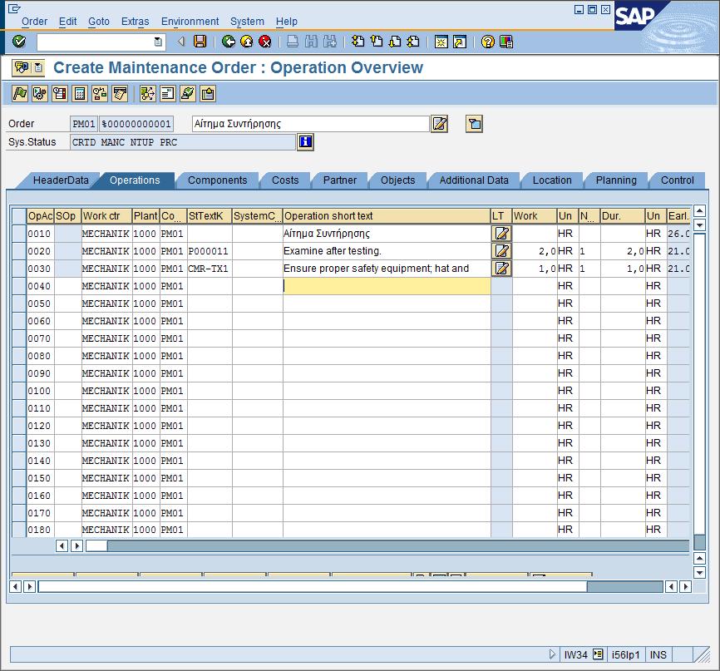Click the clipboard icon in application toolbar
Viewport: 720px width, 671px height.
pyautogui.click(x=208, y=94)
